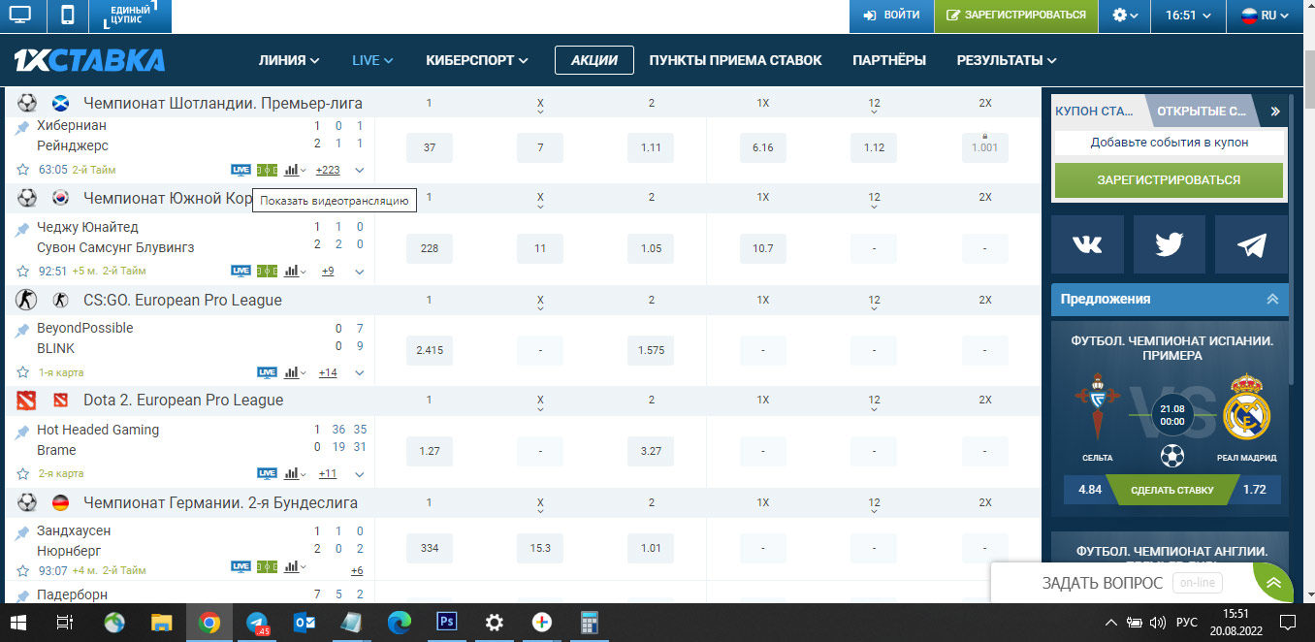
Task: Click Сделать ставку on Сельта–Реал Мадрид
Action: click(1171, 490)
